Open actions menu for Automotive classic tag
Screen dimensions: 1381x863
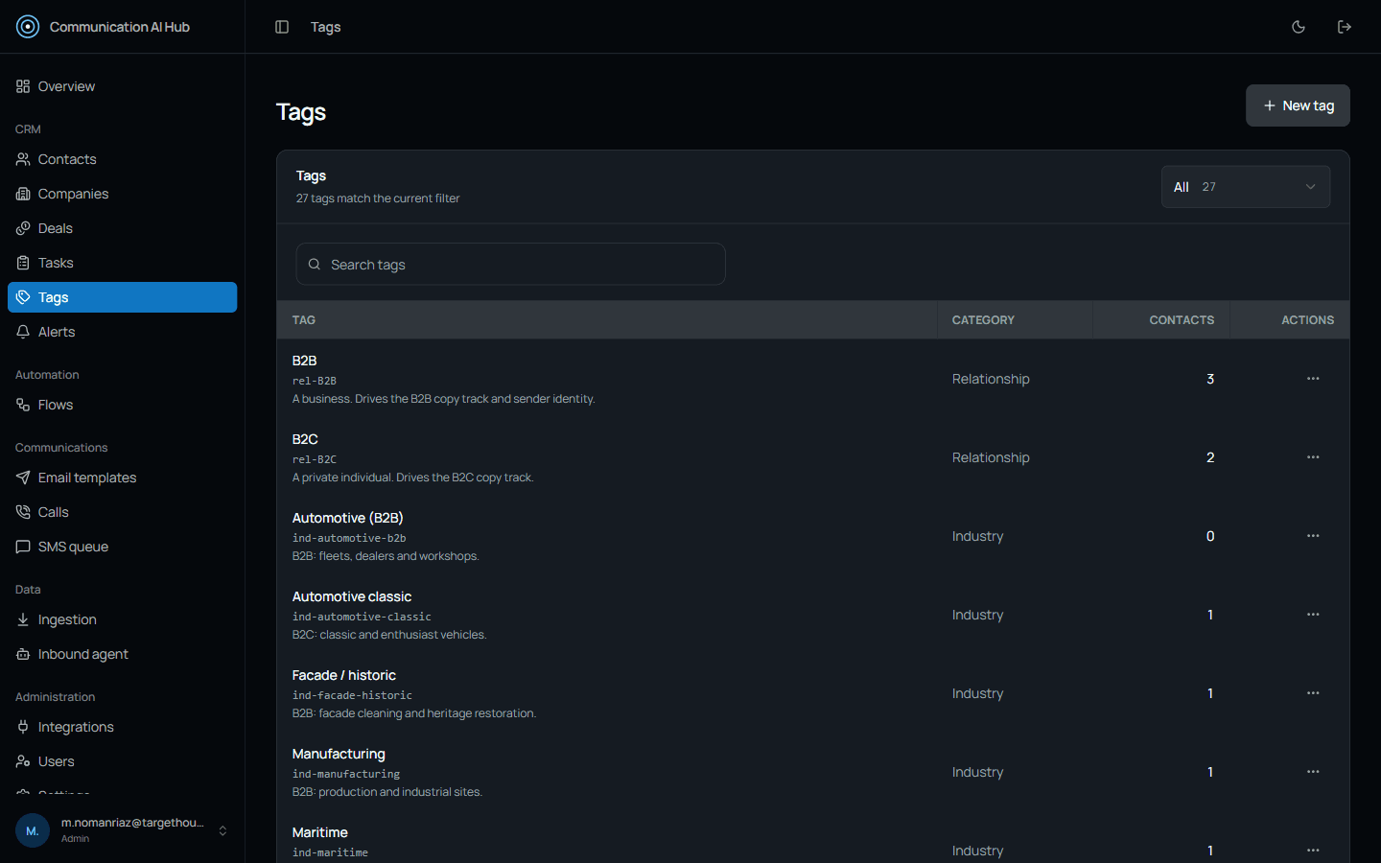pos(1313,615)
